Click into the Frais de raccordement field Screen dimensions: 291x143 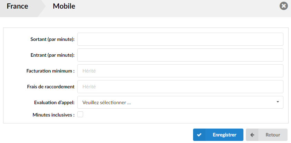tap(180, 87)
